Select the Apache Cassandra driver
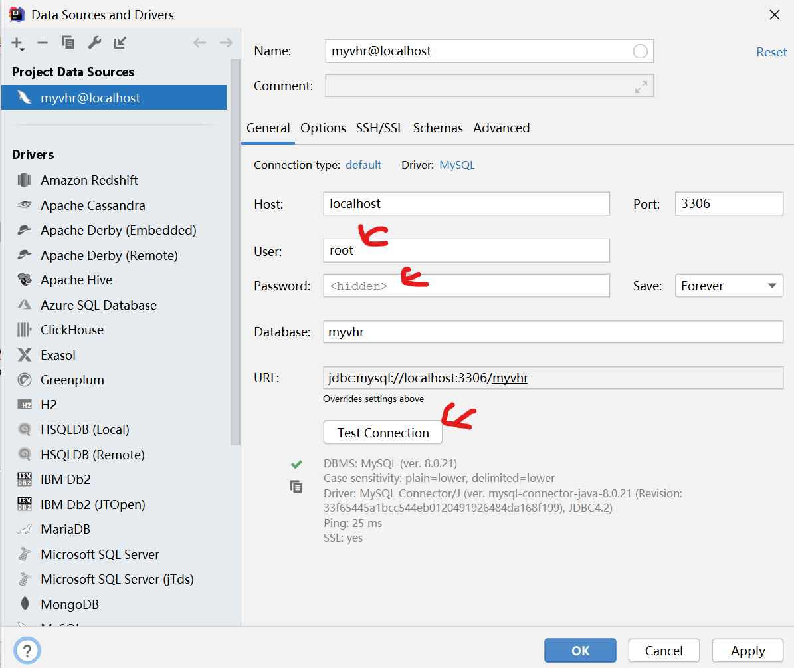Viewport: 794px width, 668px height. point(92,205)
